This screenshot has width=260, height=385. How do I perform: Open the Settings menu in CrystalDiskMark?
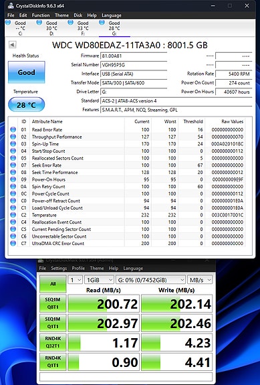pos(59,268)
